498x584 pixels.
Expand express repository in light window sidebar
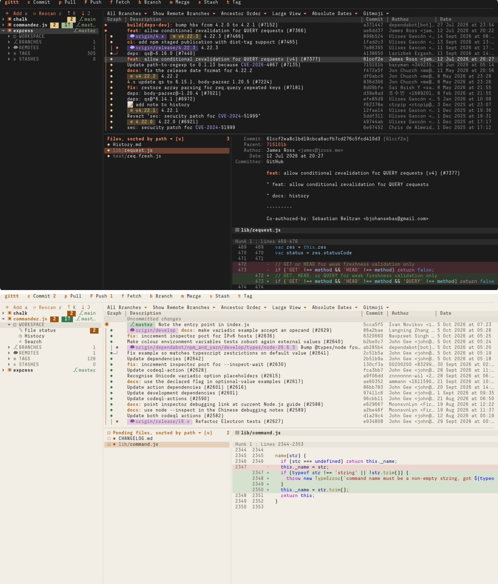tap(3, 370)
